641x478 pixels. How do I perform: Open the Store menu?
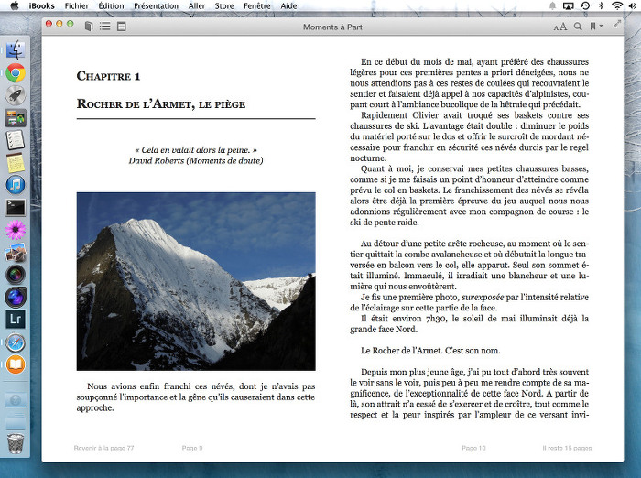click(x=224, y=6)
